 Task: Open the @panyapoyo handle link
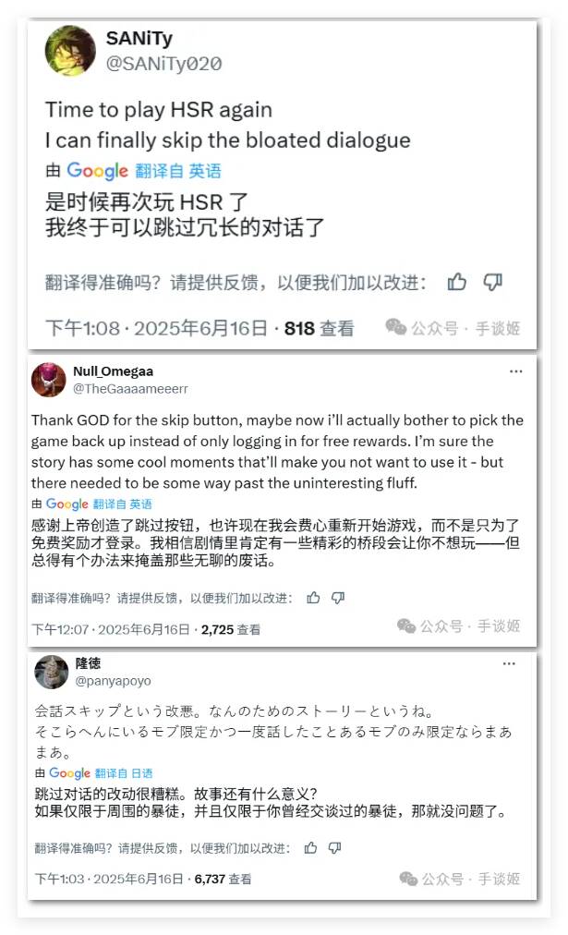(114, 681)
